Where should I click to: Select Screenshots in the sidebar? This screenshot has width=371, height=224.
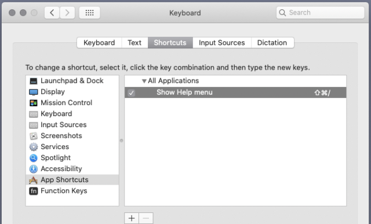coord(72,136)
